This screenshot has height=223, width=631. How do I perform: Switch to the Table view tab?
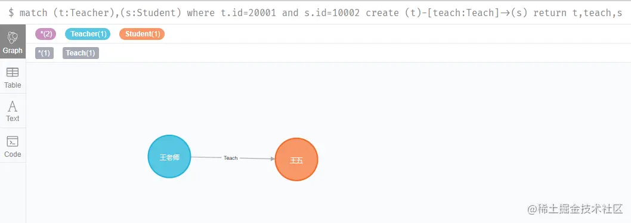pyautogui.click(x=13, y=77)
